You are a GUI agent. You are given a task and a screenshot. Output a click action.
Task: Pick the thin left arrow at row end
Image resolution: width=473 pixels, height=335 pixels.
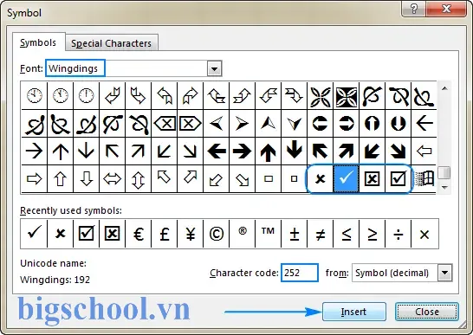coord(424,123)
